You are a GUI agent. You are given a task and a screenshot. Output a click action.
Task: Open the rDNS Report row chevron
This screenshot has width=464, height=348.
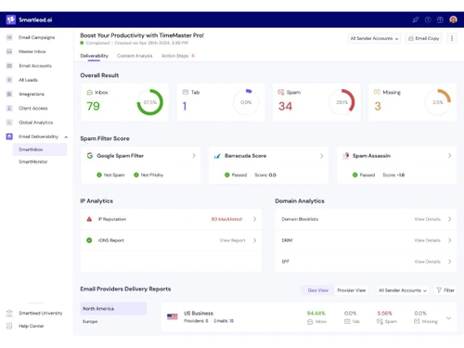point(254,240)
